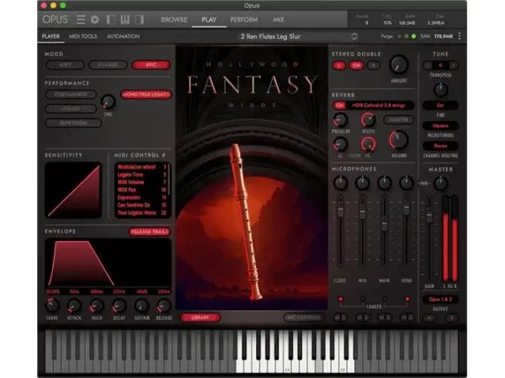Click the Library button

click(200, 318)
